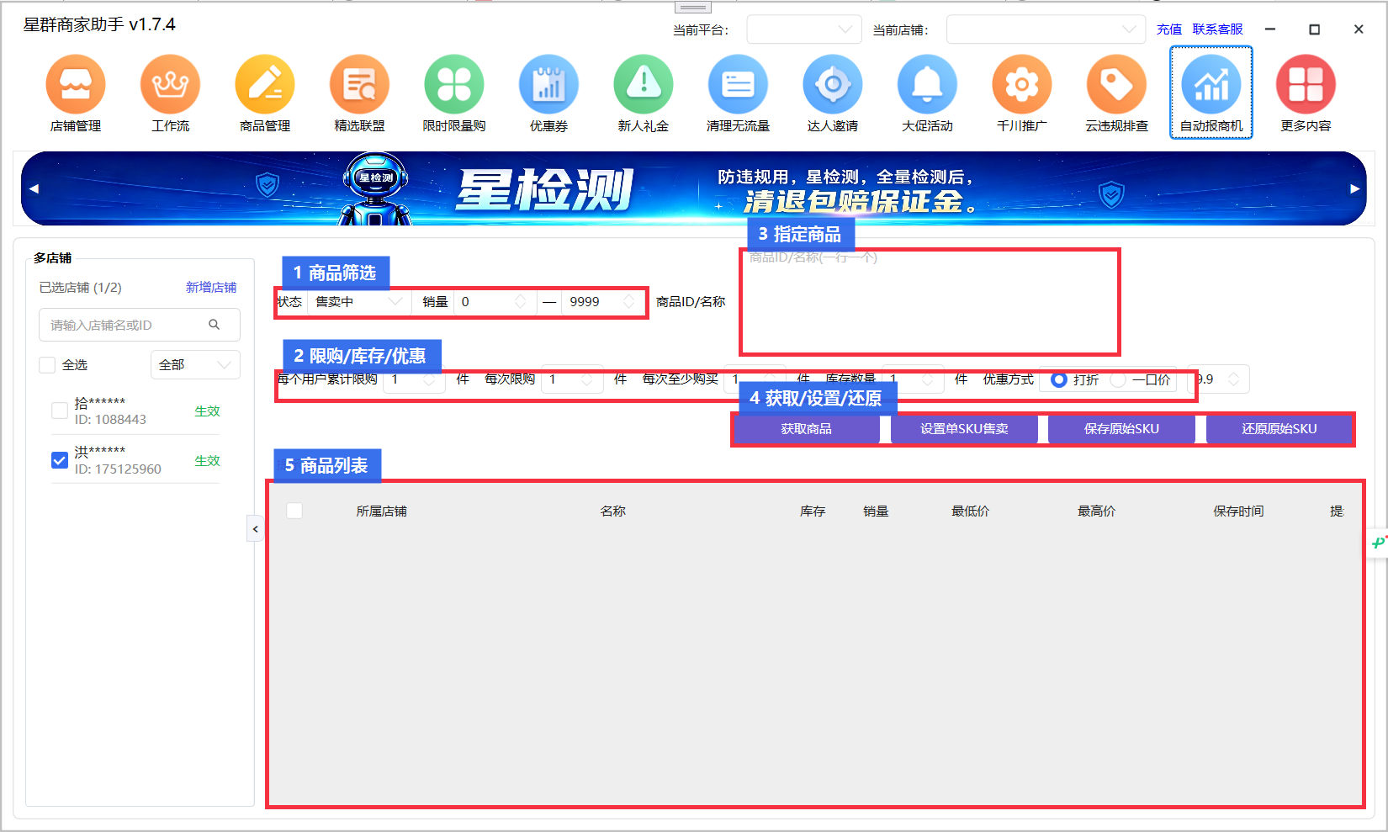Click the green floating widget at right edge
The width and height of the screenshot is (1388, 832).
click(1378, 543)
